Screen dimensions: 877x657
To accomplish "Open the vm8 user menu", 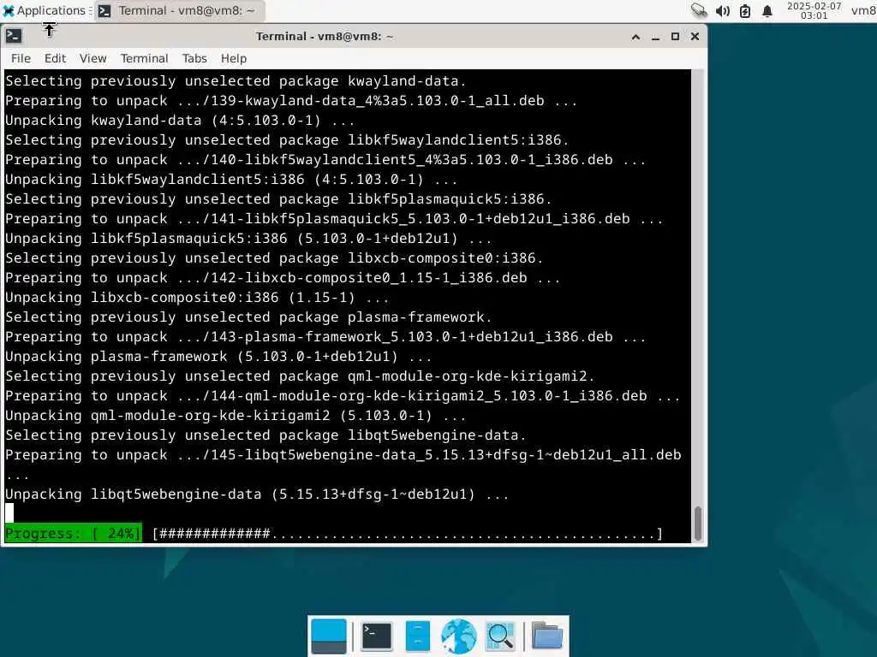I will (x=863, y=10).
